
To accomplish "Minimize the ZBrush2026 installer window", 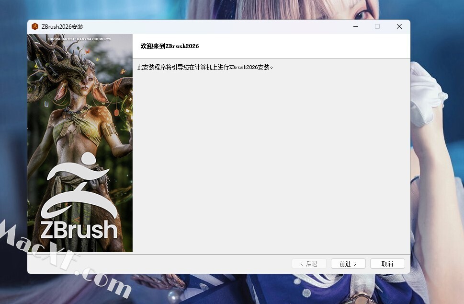I will coord(356,27).
